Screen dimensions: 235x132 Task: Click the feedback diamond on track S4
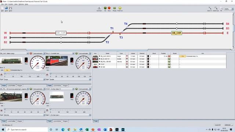click(x=177, y=23)
